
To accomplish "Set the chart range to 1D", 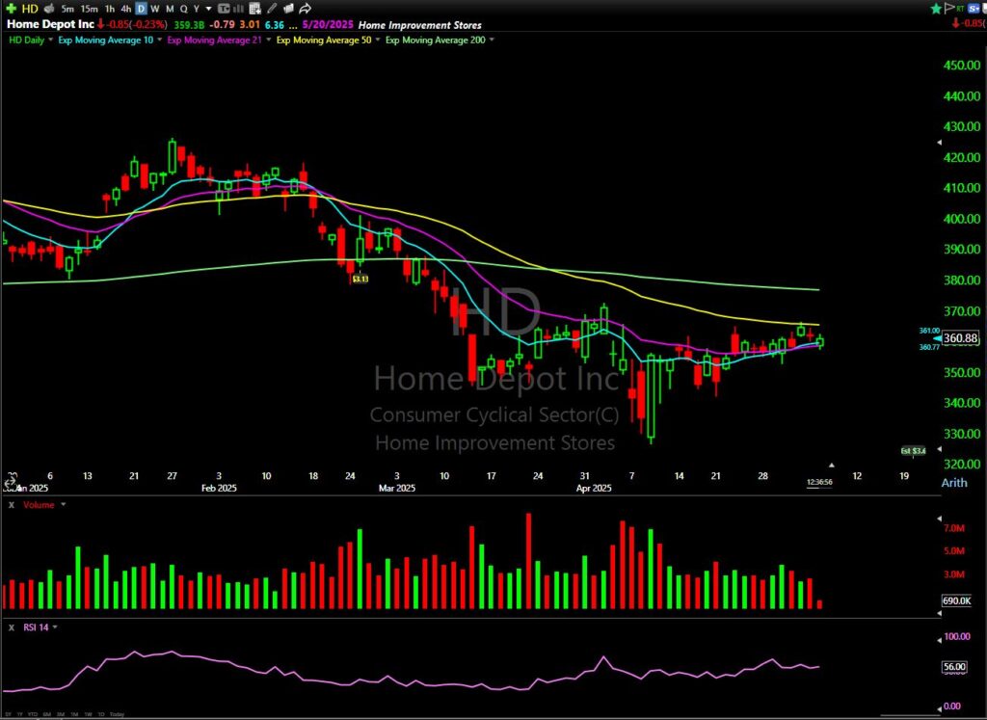I will click(100, 714).
